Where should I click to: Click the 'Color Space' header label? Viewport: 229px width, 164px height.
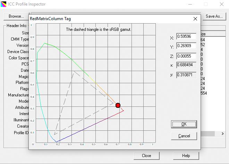(x=19, y=58)
